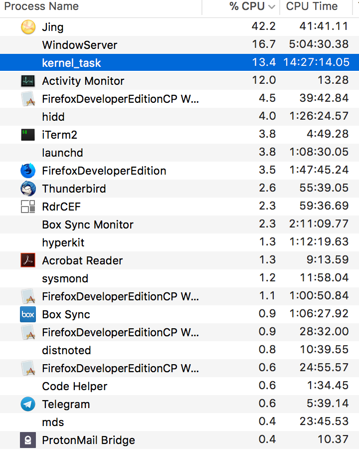Select the hidd process
The height and width of the screenshot is (451, 359).
[53, 117]
